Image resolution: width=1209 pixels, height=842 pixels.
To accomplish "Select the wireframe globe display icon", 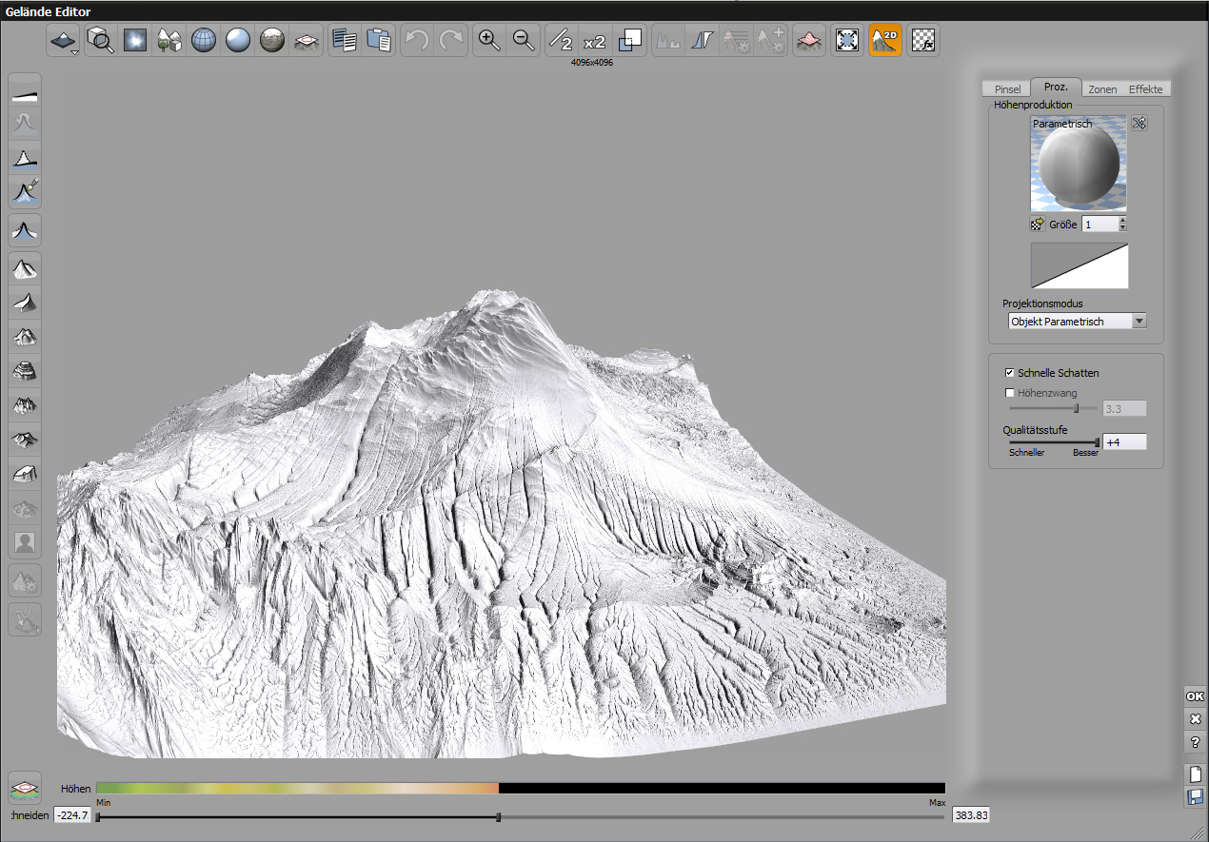I will click(204, 40).
